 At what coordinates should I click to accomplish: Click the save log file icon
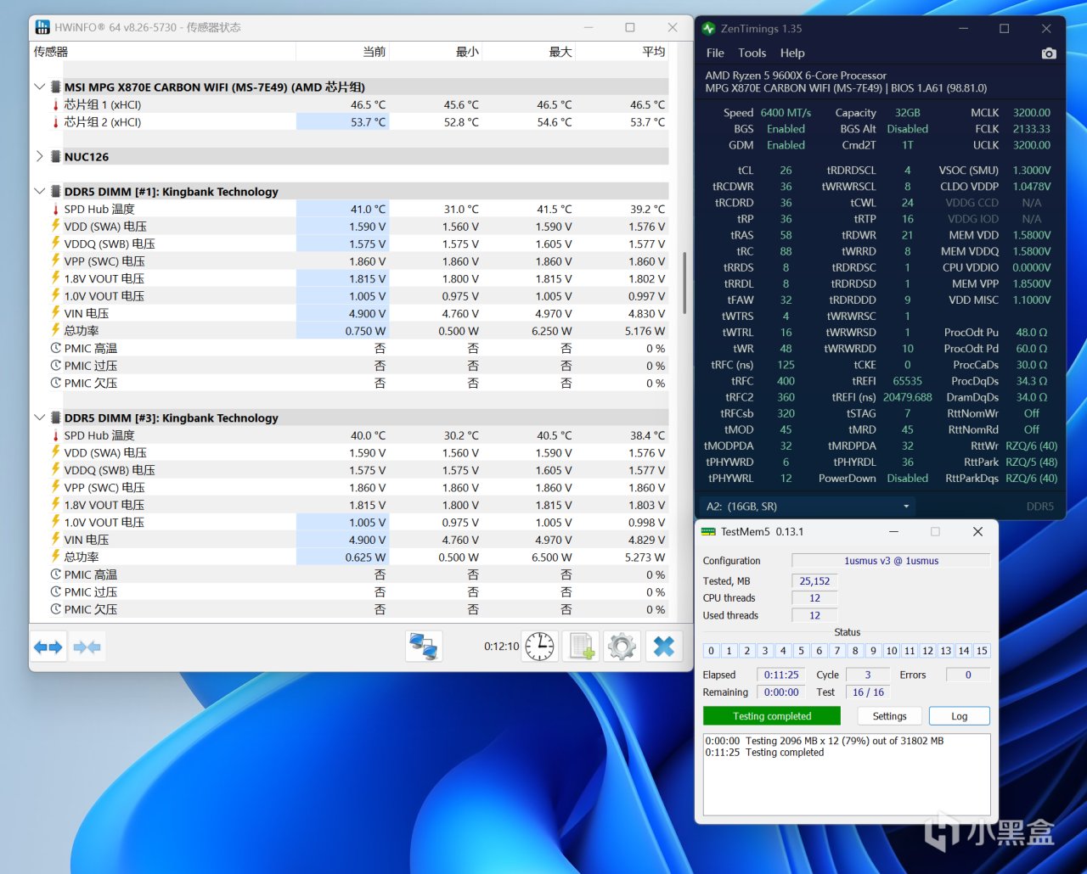click(582, 647)
